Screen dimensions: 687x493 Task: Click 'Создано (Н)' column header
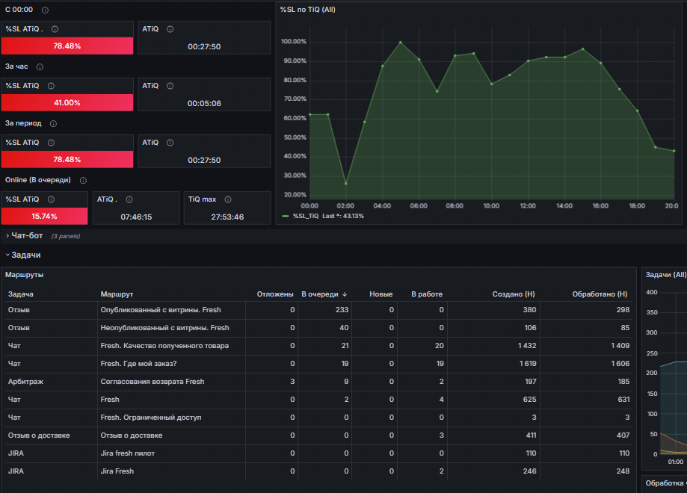click(514, 294)
